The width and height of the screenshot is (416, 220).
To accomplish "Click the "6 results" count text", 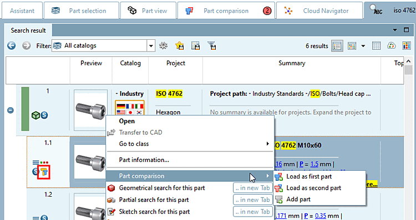I will pyautogui.click(x=317, y=46).
